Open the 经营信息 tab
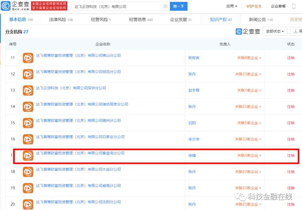The width and height of the screenshot is (302, 210). click(141, 20)
